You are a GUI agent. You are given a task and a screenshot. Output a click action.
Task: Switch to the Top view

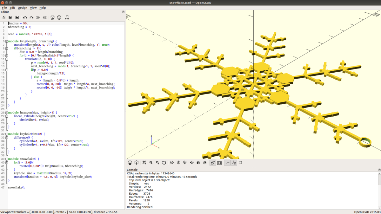[x=178, y=163]
